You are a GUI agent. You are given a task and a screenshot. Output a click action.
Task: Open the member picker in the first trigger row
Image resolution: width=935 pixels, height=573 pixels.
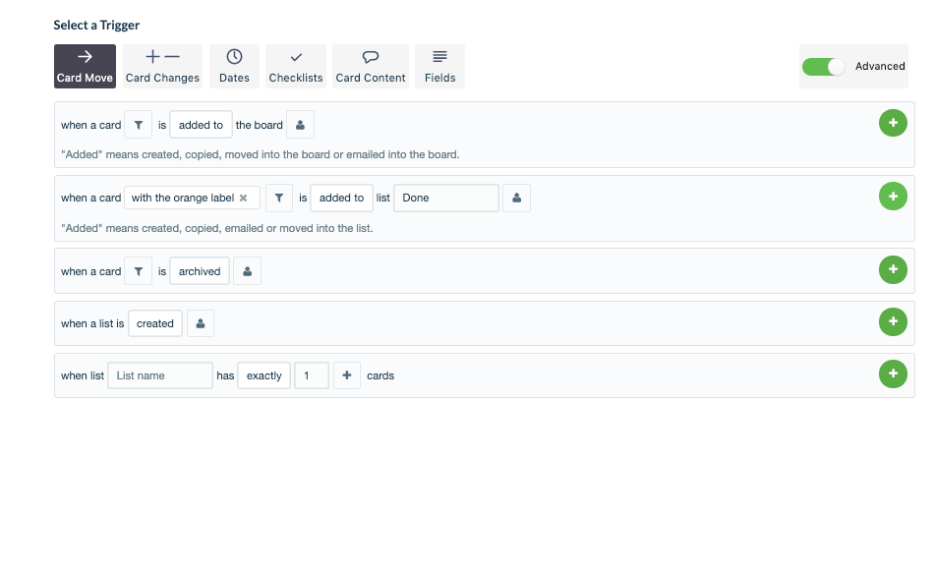click(300, 124)
